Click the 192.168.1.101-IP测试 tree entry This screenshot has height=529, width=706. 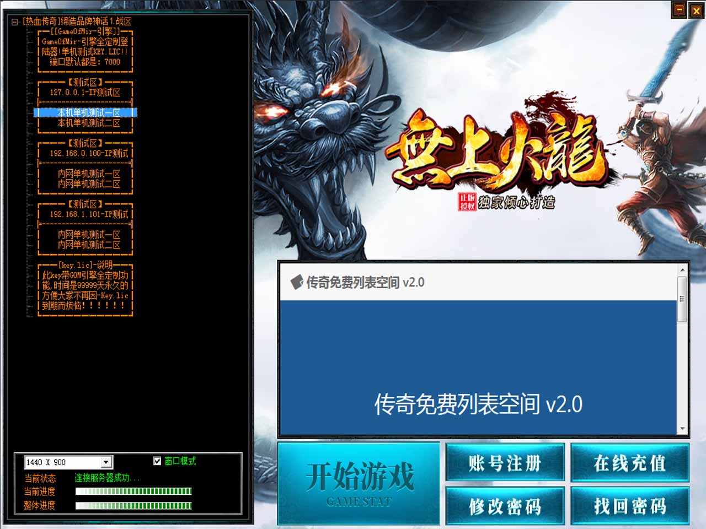tap(88, 214)
